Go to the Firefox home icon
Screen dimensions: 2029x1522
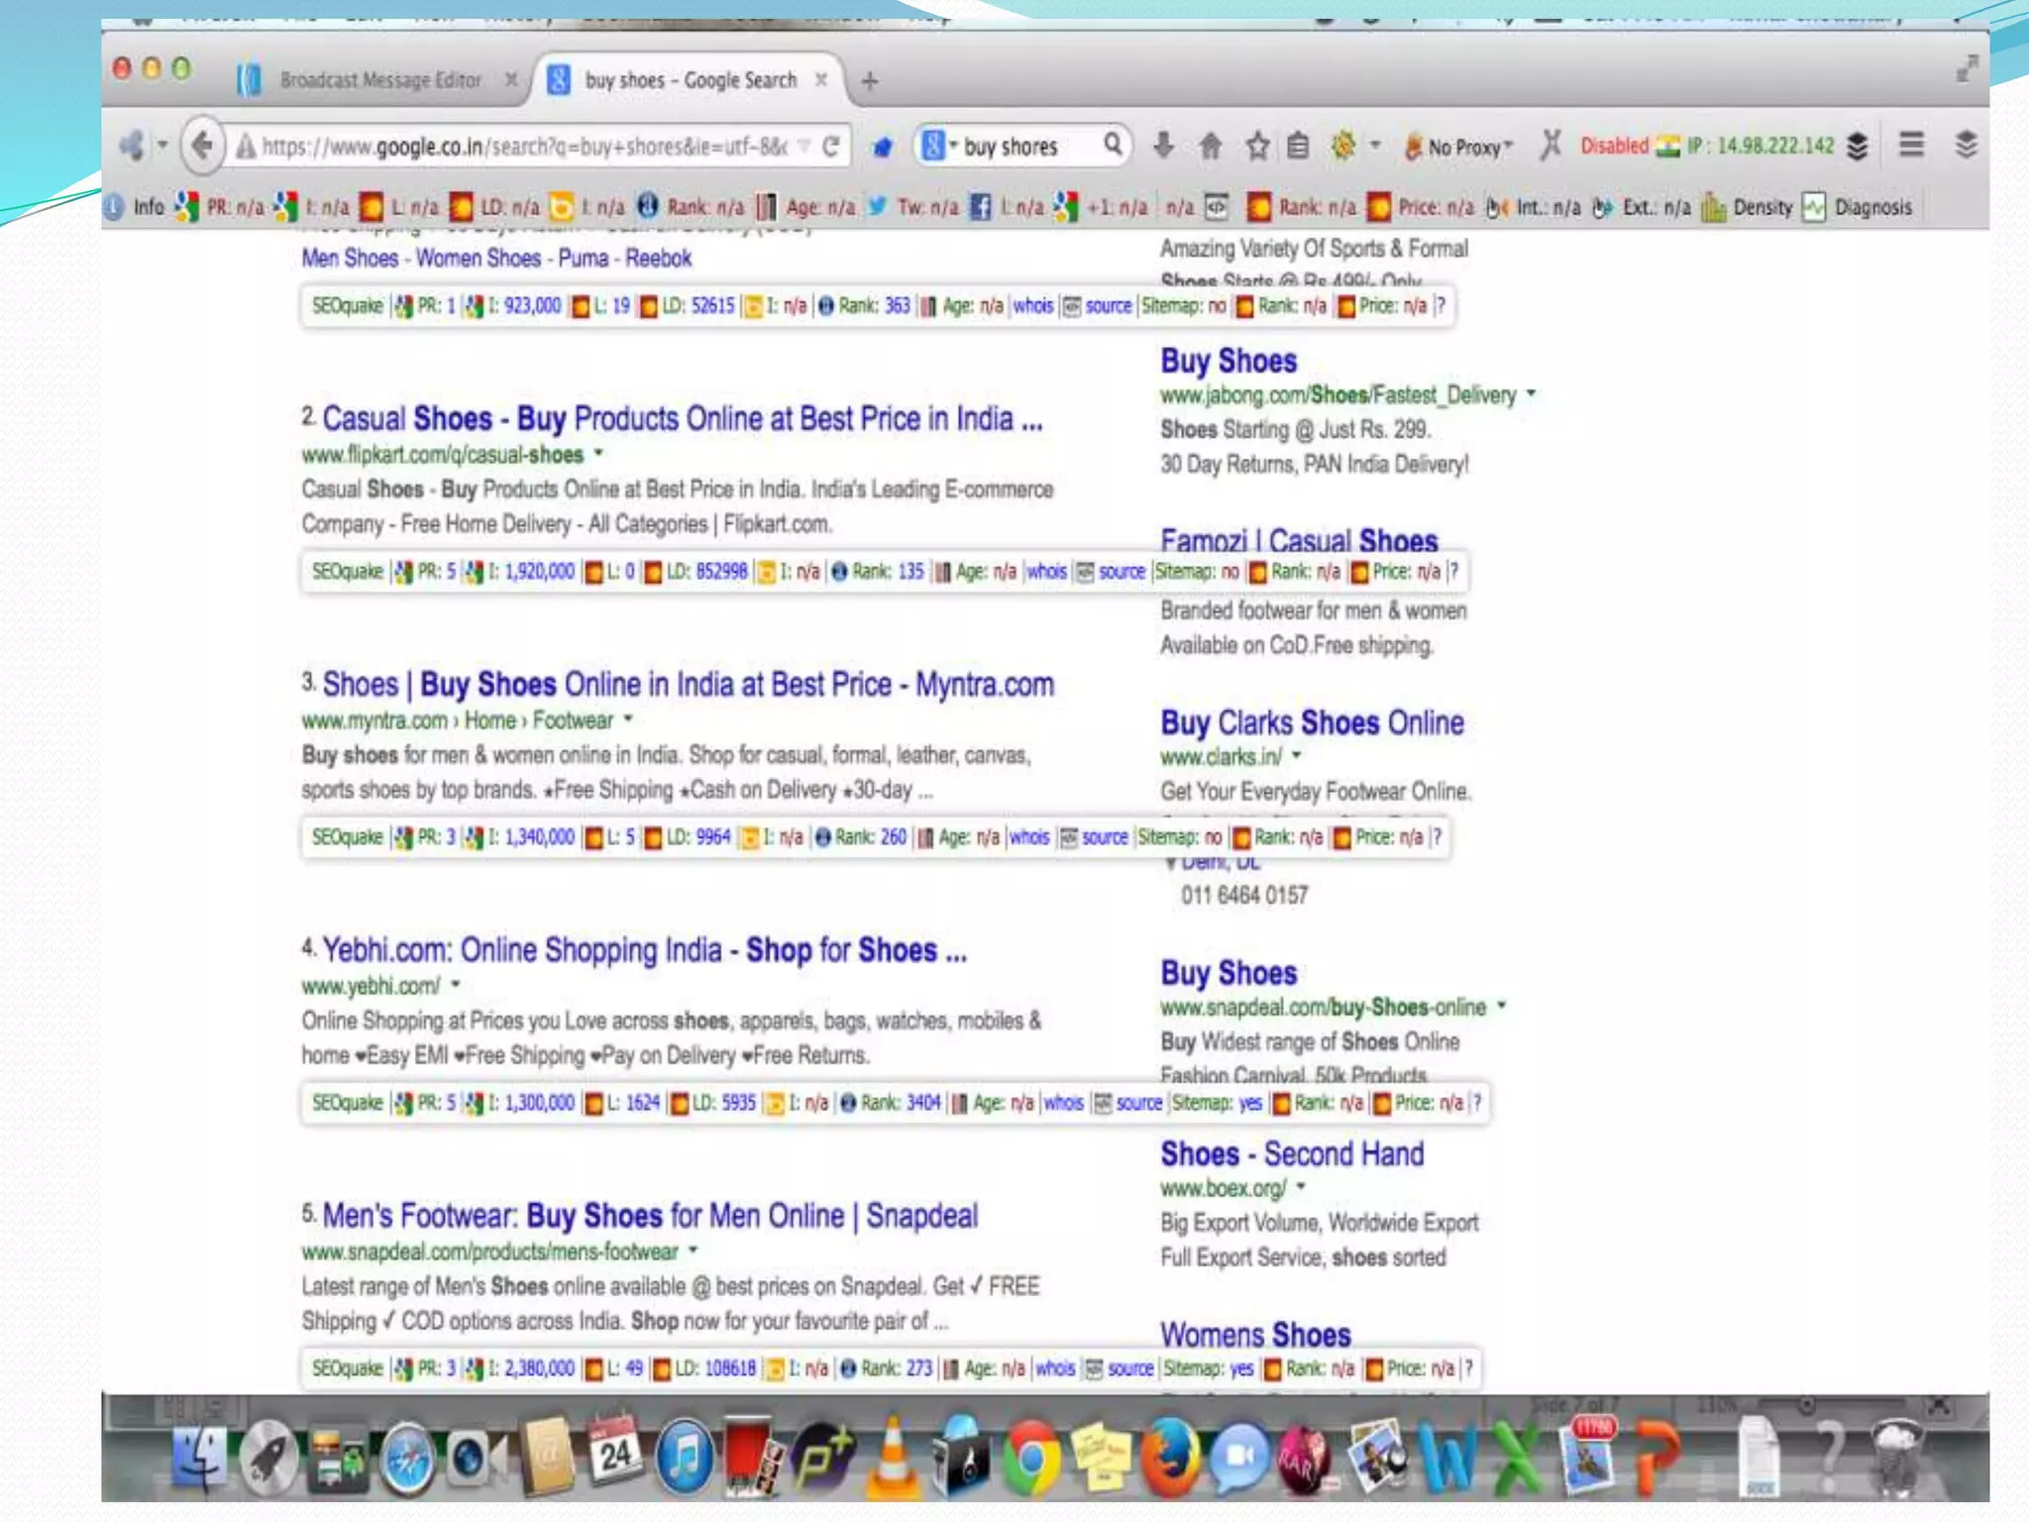click(x=1210, y=147)
